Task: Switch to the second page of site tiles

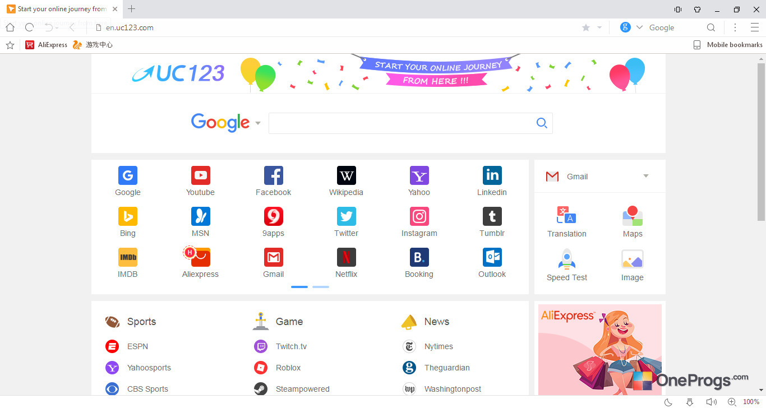Action: click(x=321, y=287)
